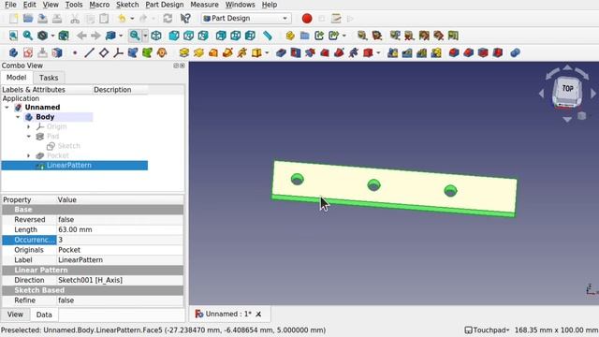This screenshot has height=337, width=599.
Task: Click the MultiTransform tool icon
Action: tap(436, 52)
